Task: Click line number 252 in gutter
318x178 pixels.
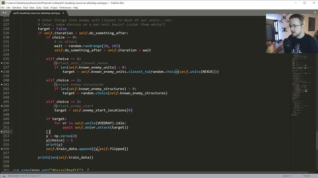Action: pos(6,132)
